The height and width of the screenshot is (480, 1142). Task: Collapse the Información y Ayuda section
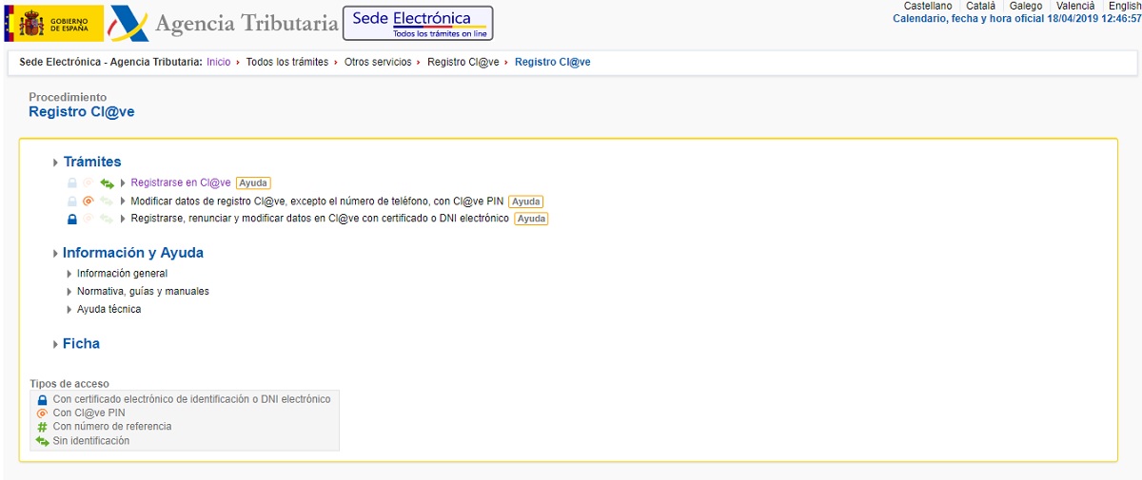pyautogui.click(x=132, y=253)
